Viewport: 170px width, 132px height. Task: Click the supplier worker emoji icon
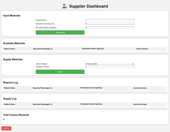coord(65,6)
